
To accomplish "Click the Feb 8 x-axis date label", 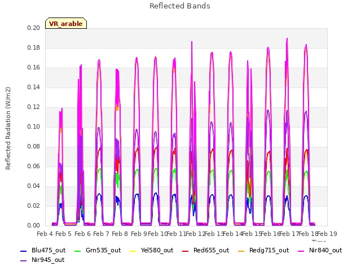I will tap(120, 234).
